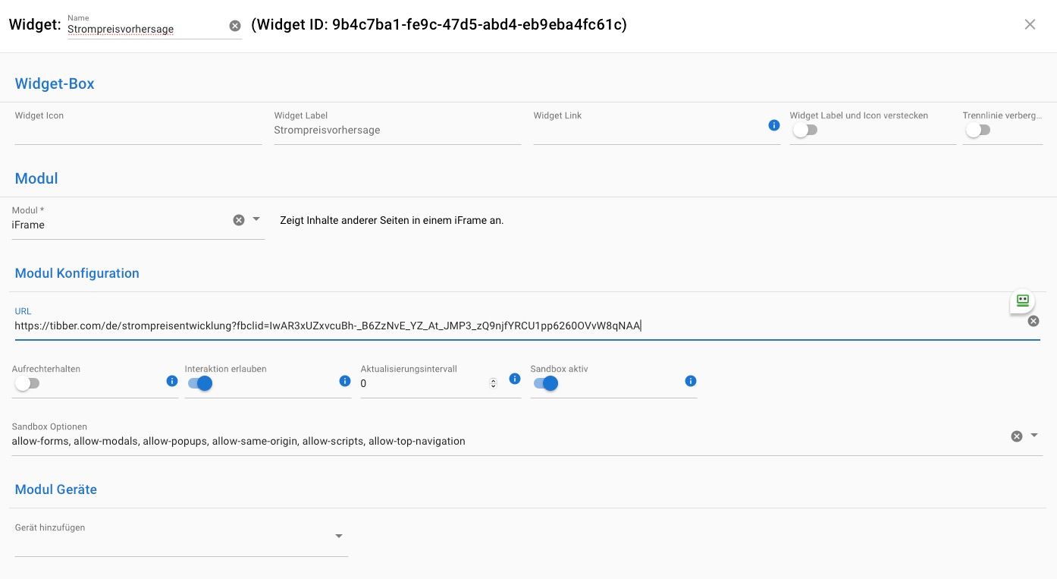Show info for Interaktion erlauben
1057x579 pixels.
click(345, 381)
